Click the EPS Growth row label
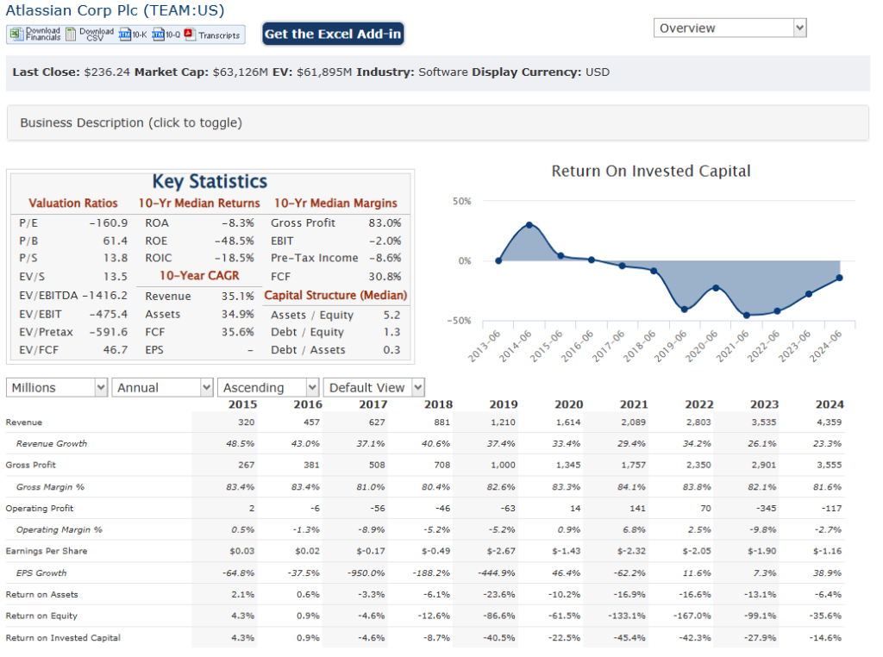The width and height of the screenshot is (883, 657). click(x=41, y=573)
